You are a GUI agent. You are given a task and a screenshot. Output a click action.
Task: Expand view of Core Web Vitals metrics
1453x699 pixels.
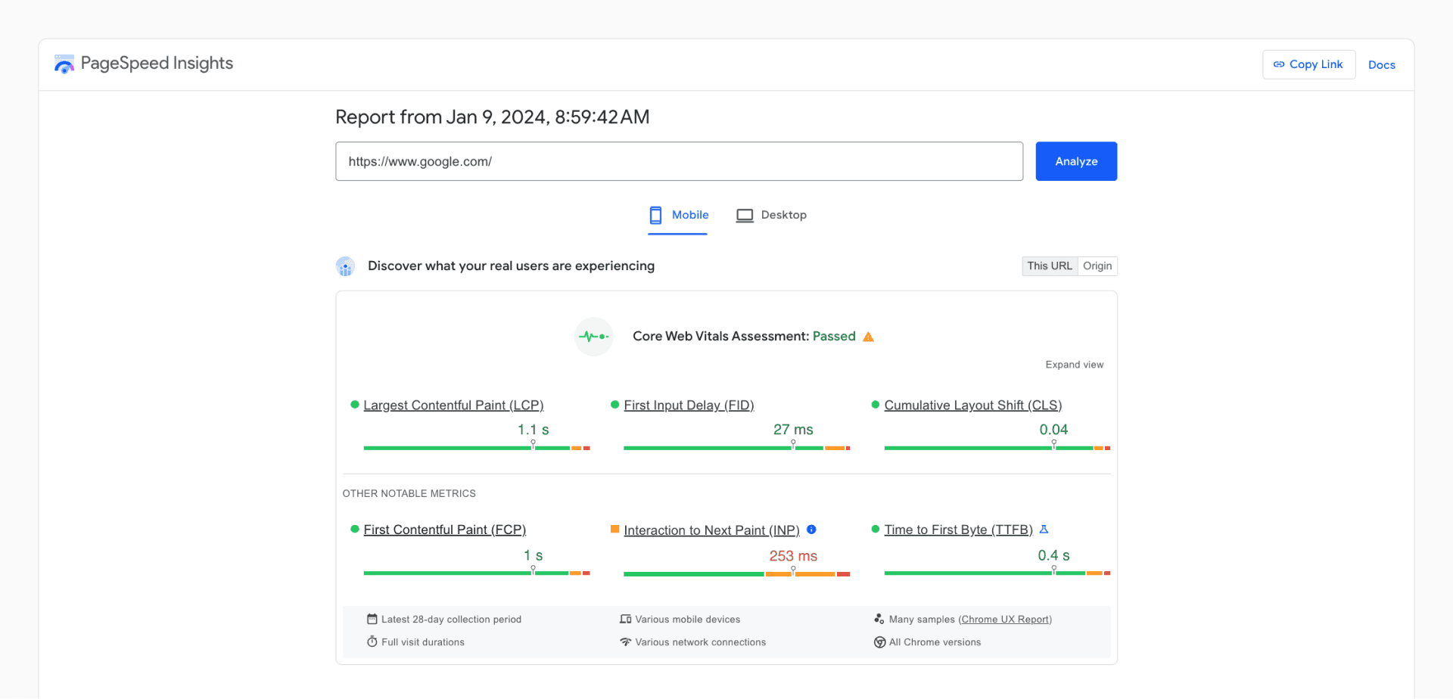click(1074, 364)
